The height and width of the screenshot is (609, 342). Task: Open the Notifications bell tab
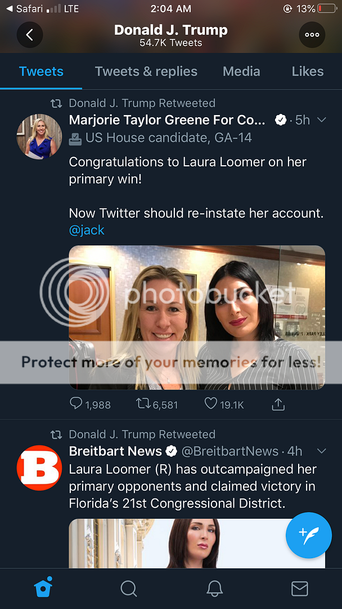pos(214,589)
